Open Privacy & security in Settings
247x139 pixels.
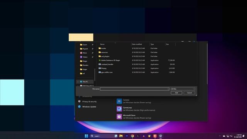click(89, 102)
